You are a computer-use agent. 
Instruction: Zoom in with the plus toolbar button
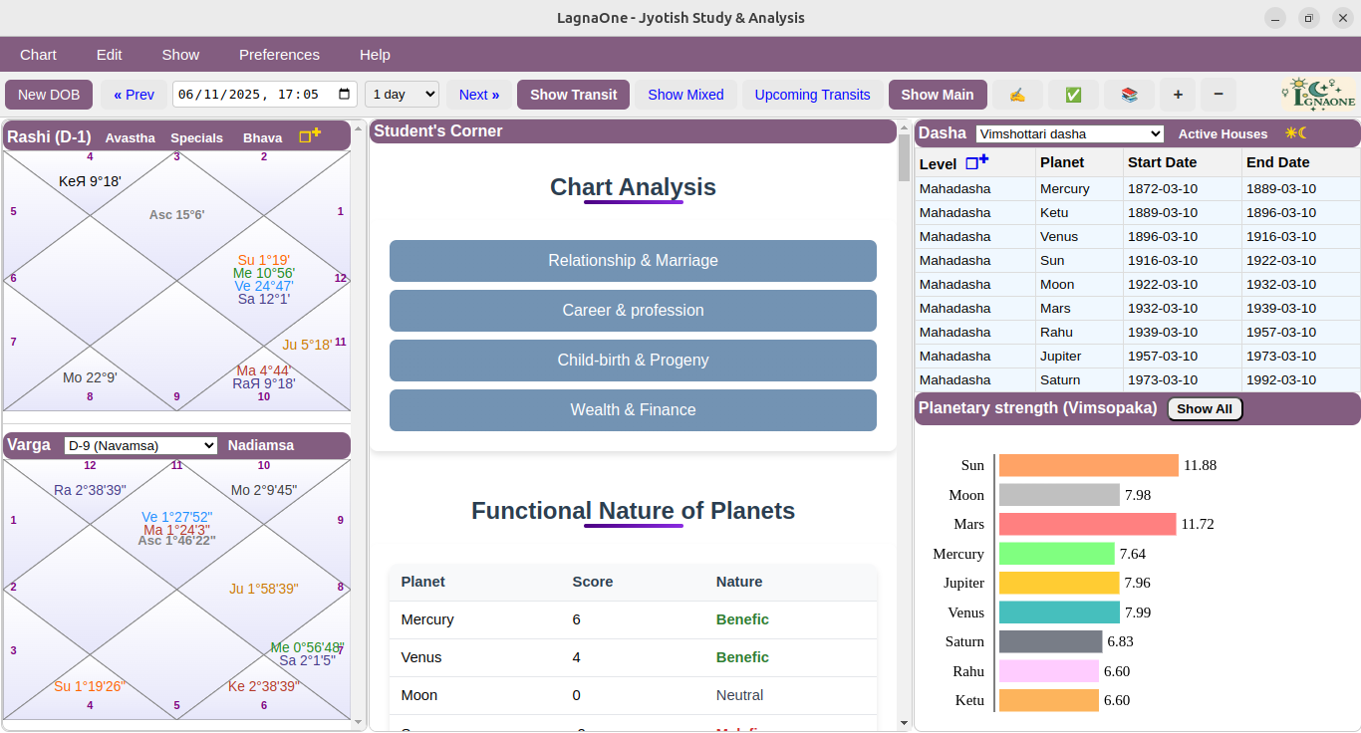click(x=1177, y=94)
